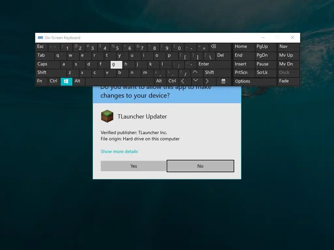This screenshot has height=250, width=334.
Task: Tap the minus underscore key
Action: pos(190,47)
